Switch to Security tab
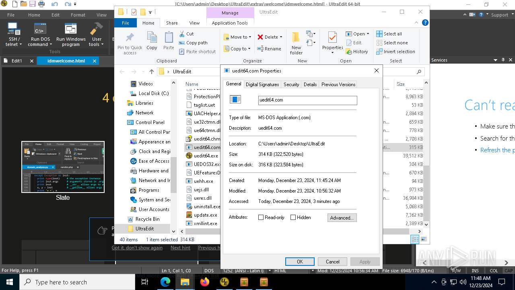The width and height of the screenshot is (515, 290). (x=291, y=85)
